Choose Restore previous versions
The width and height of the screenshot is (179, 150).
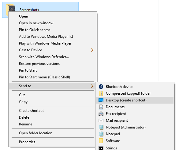click(39, 64)
